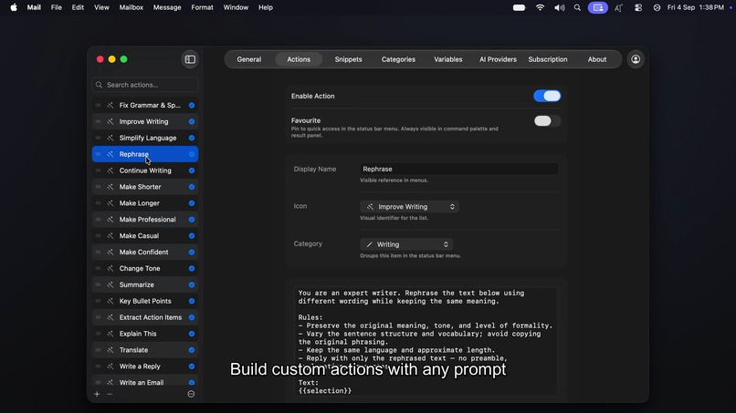
Task: Switch to the General tab
Action: click(248, 59)
